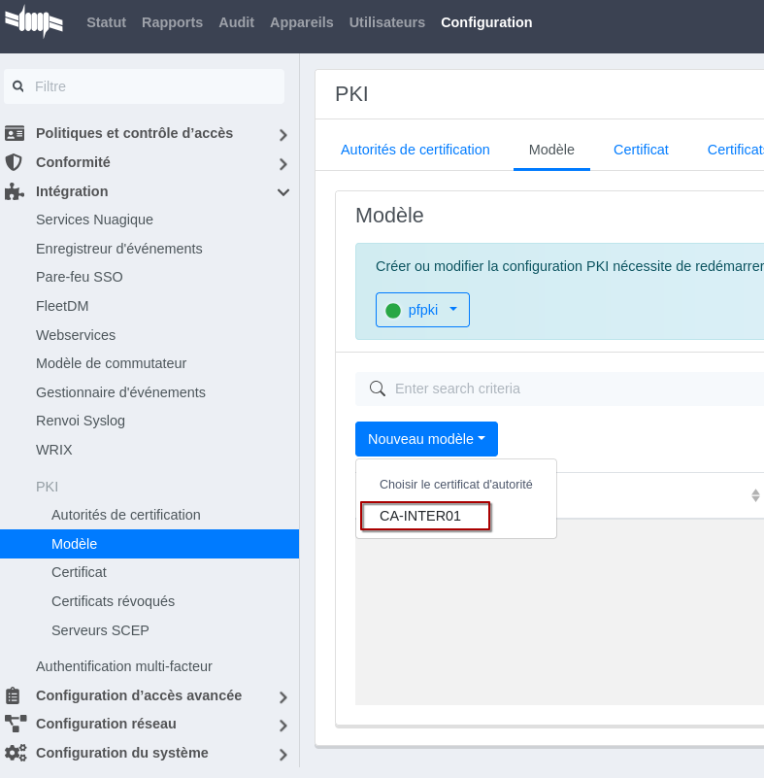
Task: Expand the Politiques et contrôle d'accès section
Action: tap(282, 135)
